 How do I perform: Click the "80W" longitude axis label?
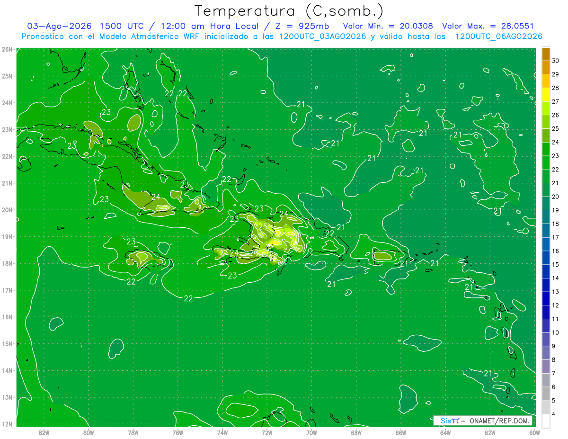(x=89, y=432)
